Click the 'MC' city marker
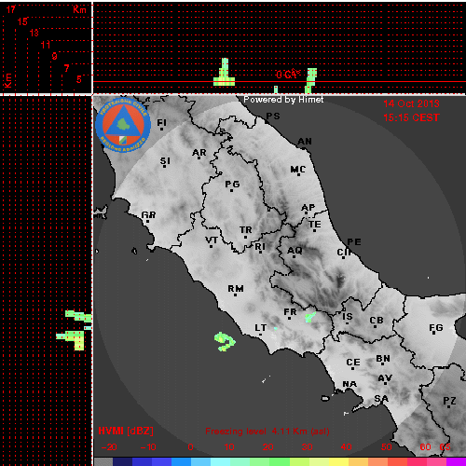Screen dimensions: 466x466 pos(298,171)
